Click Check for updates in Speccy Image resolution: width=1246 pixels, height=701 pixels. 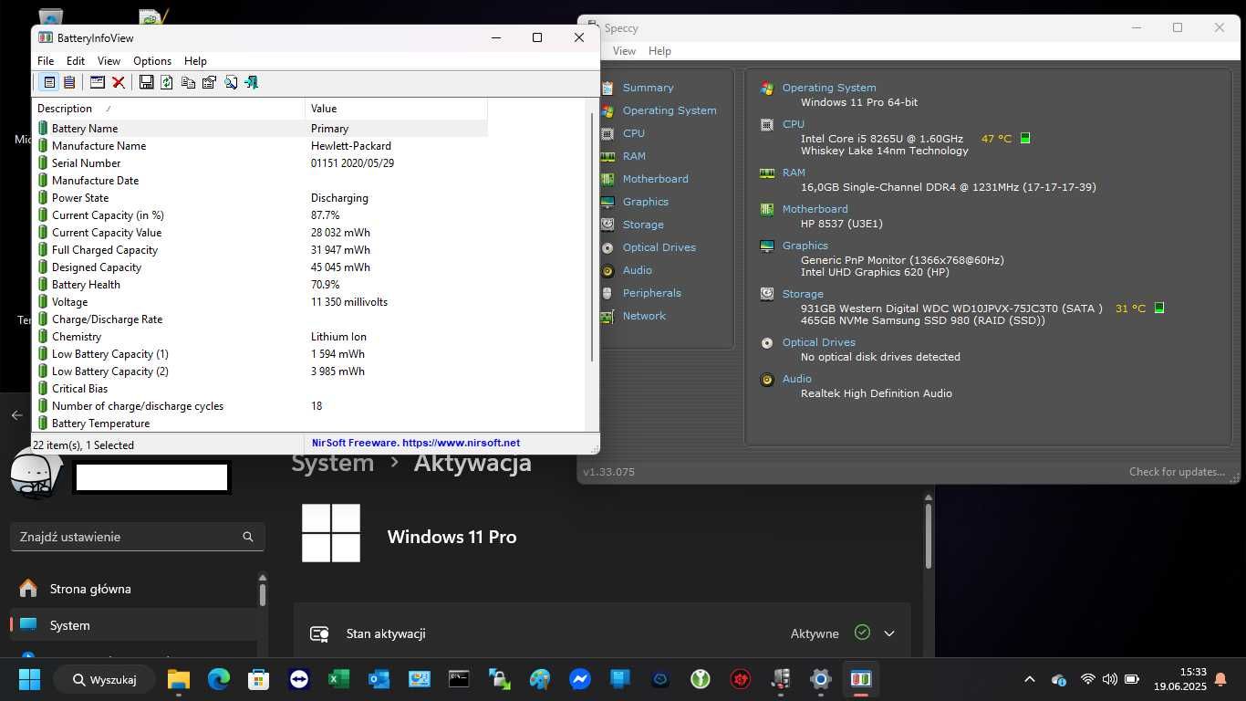[x=1177, y=472]
